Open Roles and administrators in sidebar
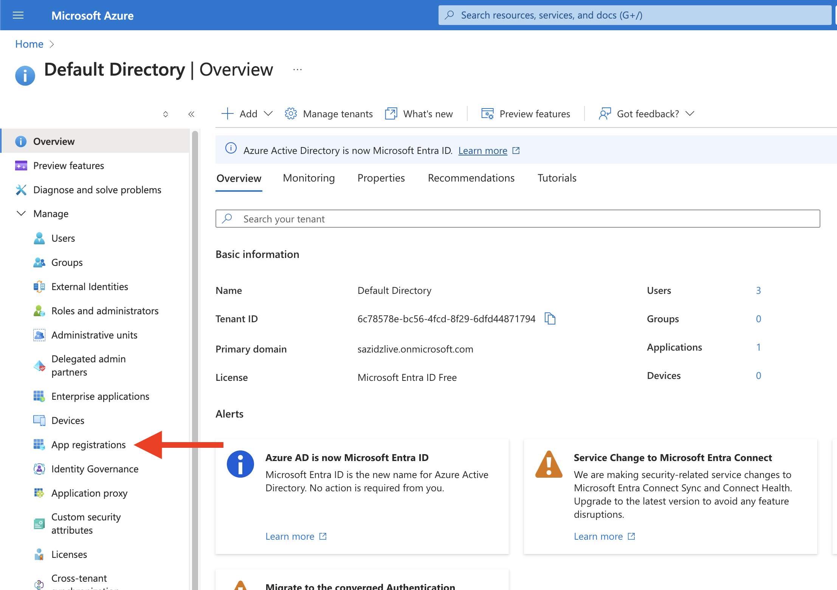The height and width of the screenshot is (590, 837). coord(105,311)
